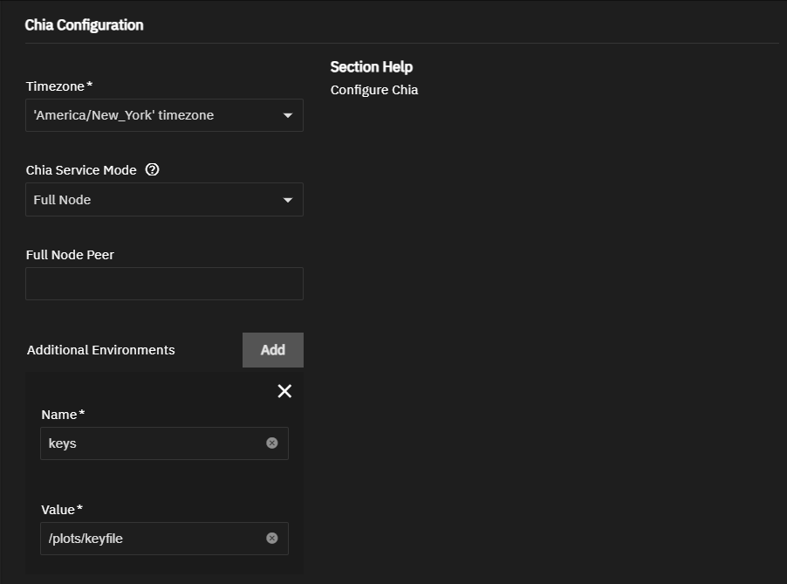Click the Chia Service Mode help icon
The width and height of the screenshot is (787, 584).
click(153, 170)
